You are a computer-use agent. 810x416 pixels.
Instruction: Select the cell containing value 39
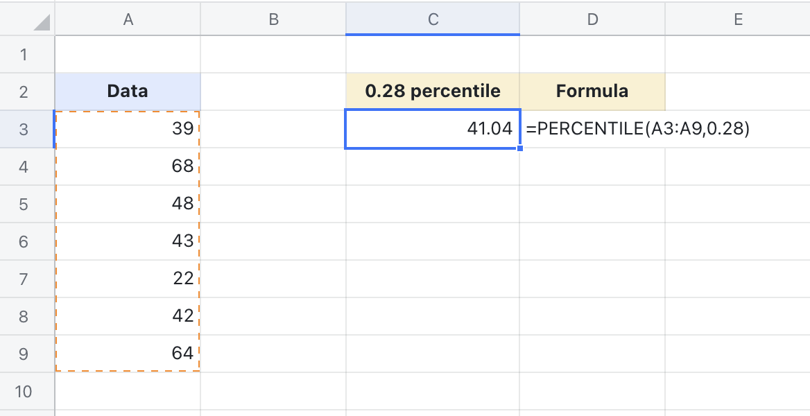pos(128,128)
